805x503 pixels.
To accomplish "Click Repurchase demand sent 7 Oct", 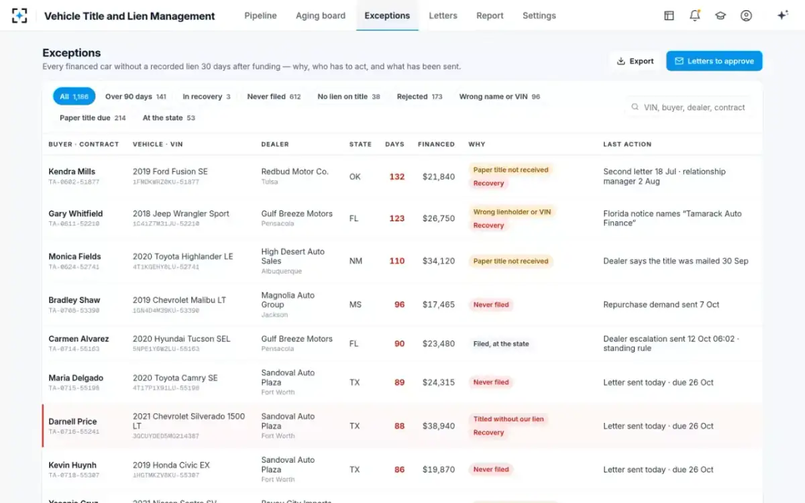I will 661,304.
